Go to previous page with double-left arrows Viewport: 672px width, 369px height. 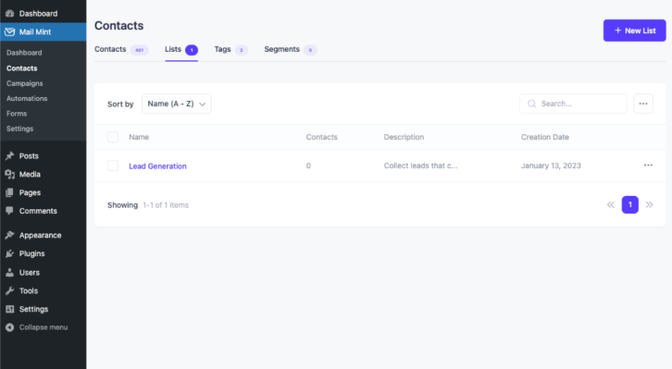pyautogui.click(x=611, y=204)
